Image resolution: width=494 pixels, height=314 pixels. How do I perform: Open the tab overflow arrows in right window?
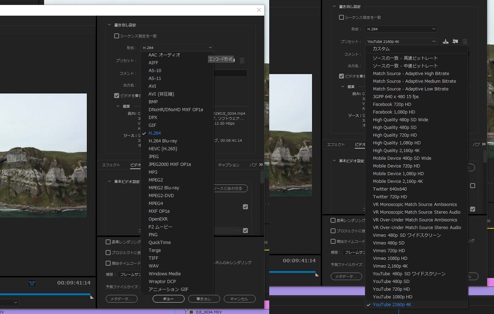(x=483, y=144)
